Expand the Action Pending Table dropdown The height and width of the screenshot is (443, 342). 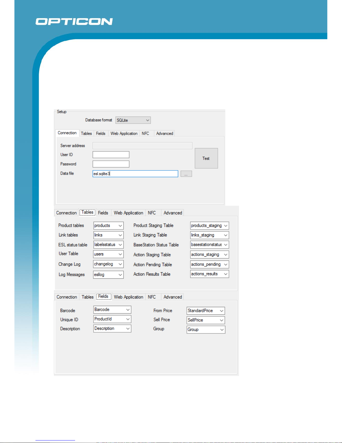click(210, 264)
